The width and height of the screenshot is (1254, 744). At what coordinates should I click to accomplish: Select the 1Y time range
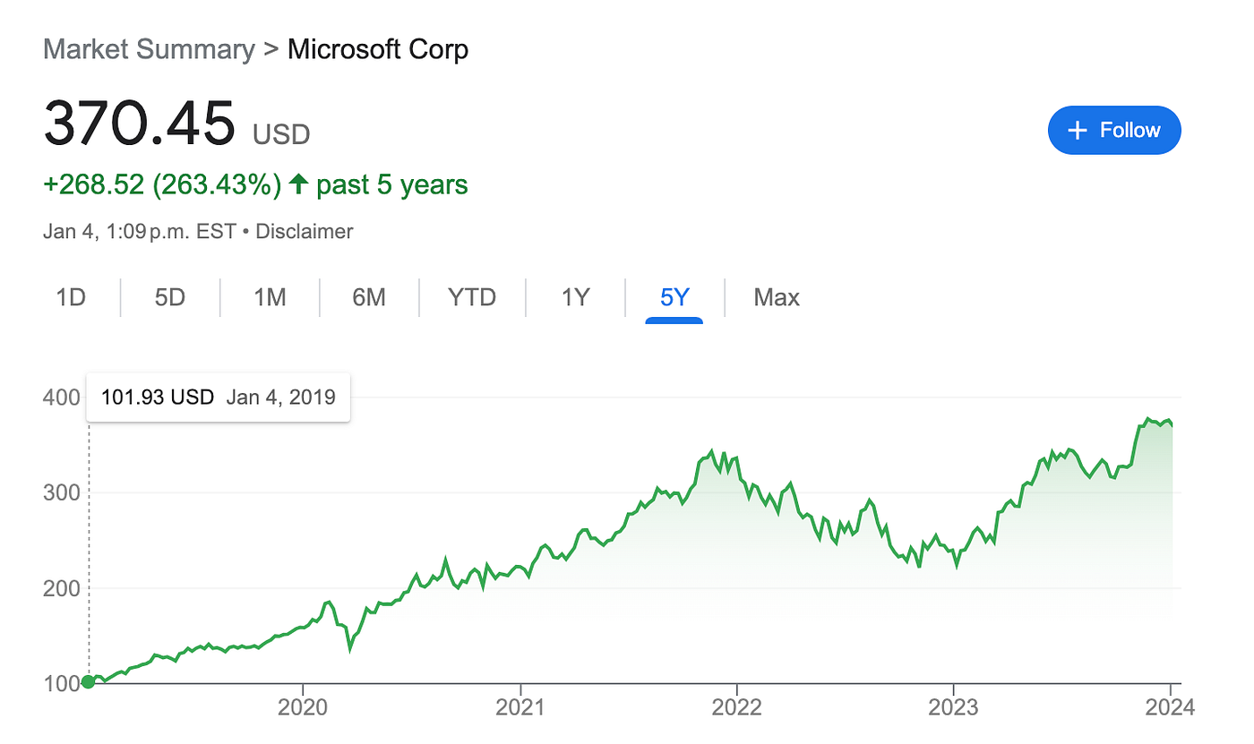coord(574,297)
